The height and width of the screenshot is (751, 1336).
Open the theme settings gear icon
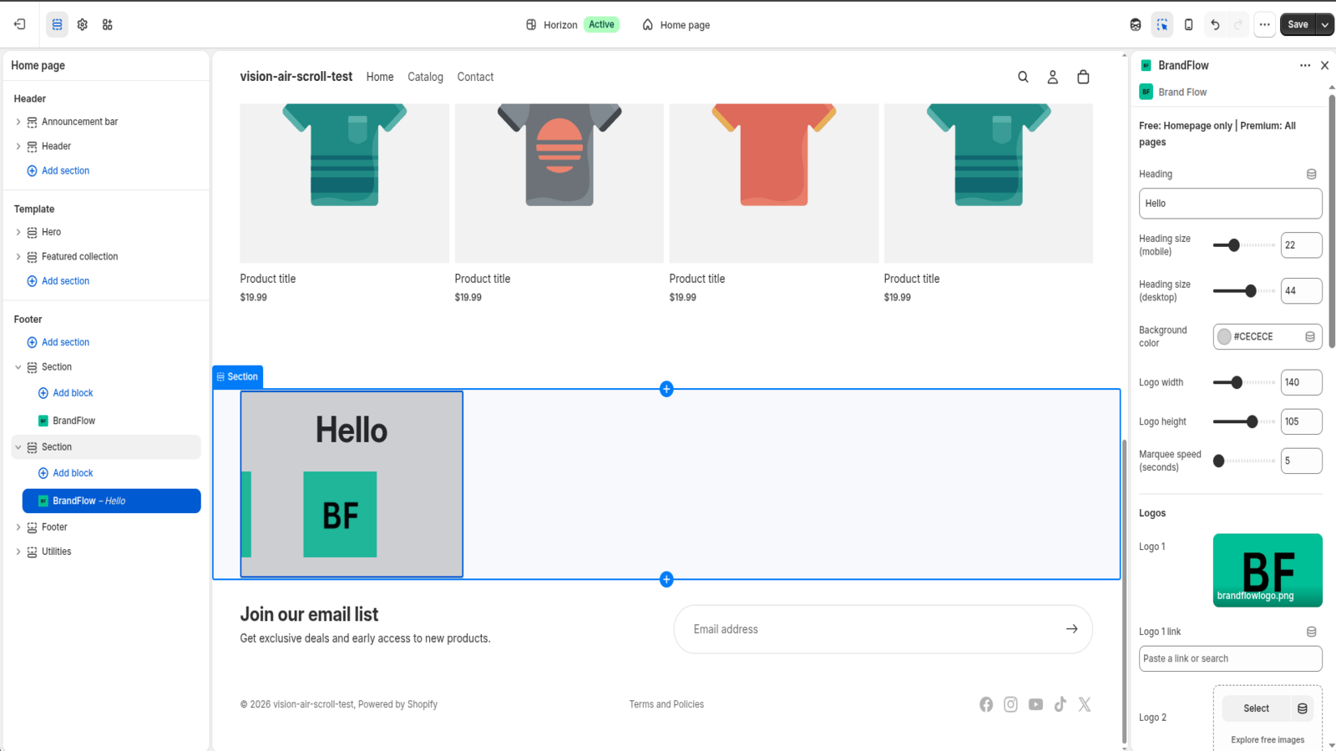point(82,25)
